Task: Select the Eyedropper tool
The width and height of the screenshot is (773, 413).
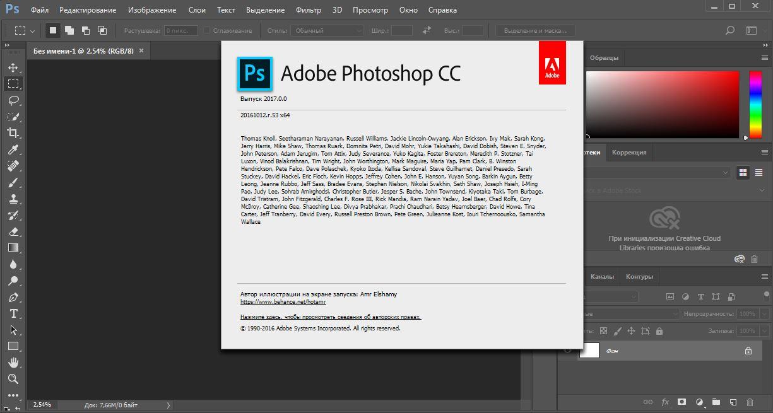Action: [13, 149]
